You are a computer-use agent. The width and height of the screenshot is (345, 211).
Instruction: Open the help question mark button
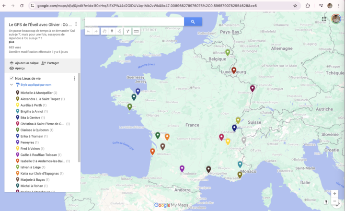pos(326,202)
